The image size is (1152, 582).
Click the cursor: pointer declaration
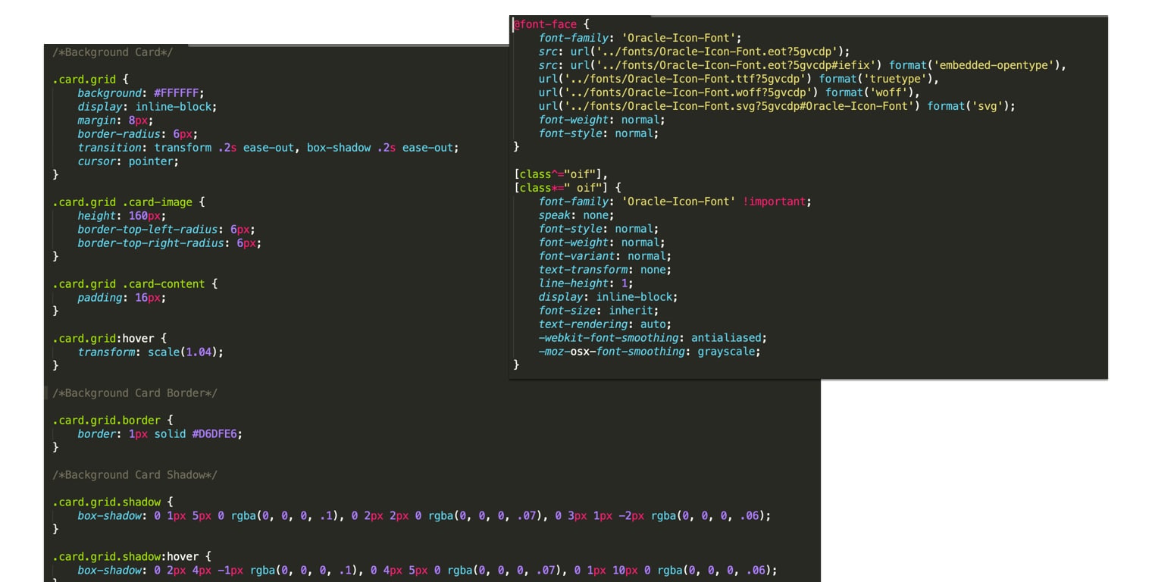point(128,161)
